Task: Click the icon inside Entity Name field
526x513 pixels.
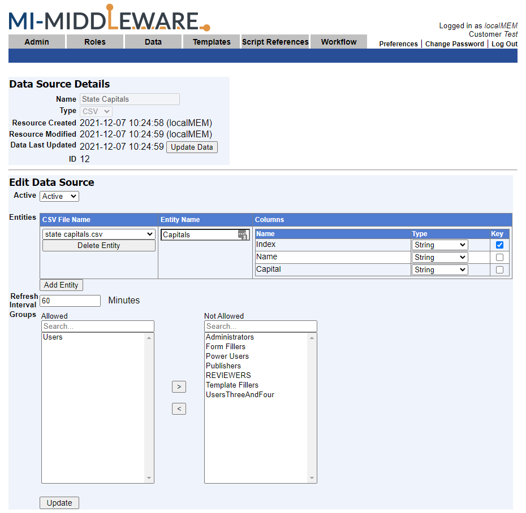Action: 243,235
